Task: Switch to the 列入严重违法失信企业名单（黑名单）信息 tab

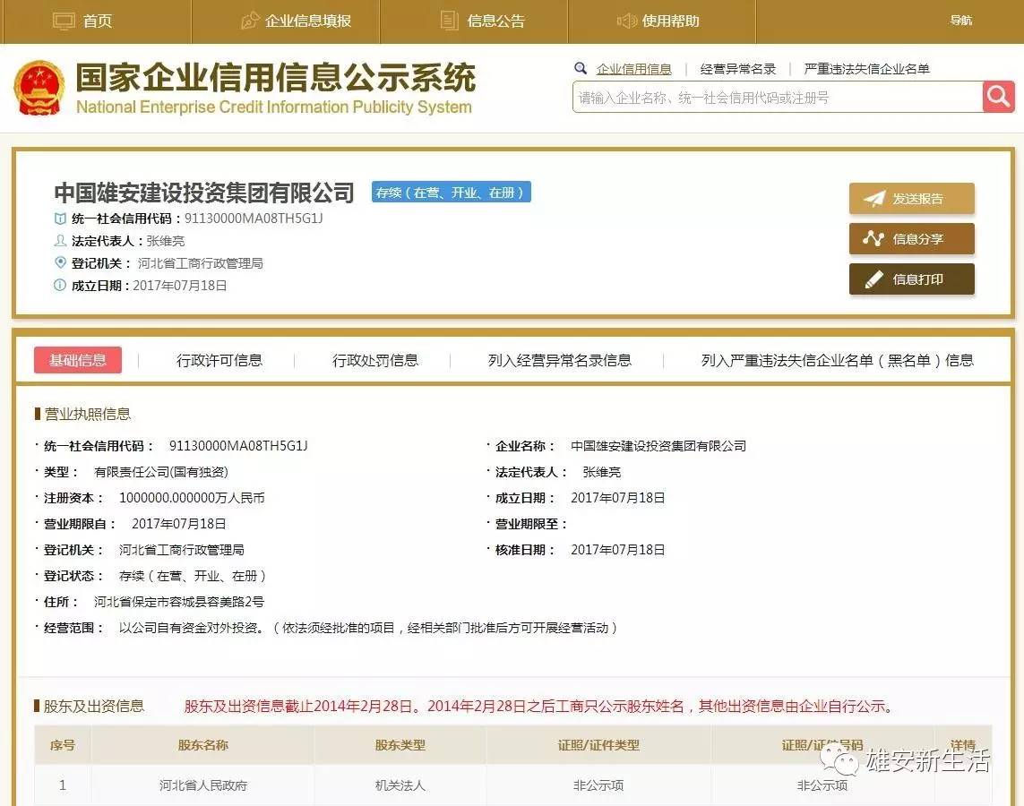Action: click(x=838, y=360)
